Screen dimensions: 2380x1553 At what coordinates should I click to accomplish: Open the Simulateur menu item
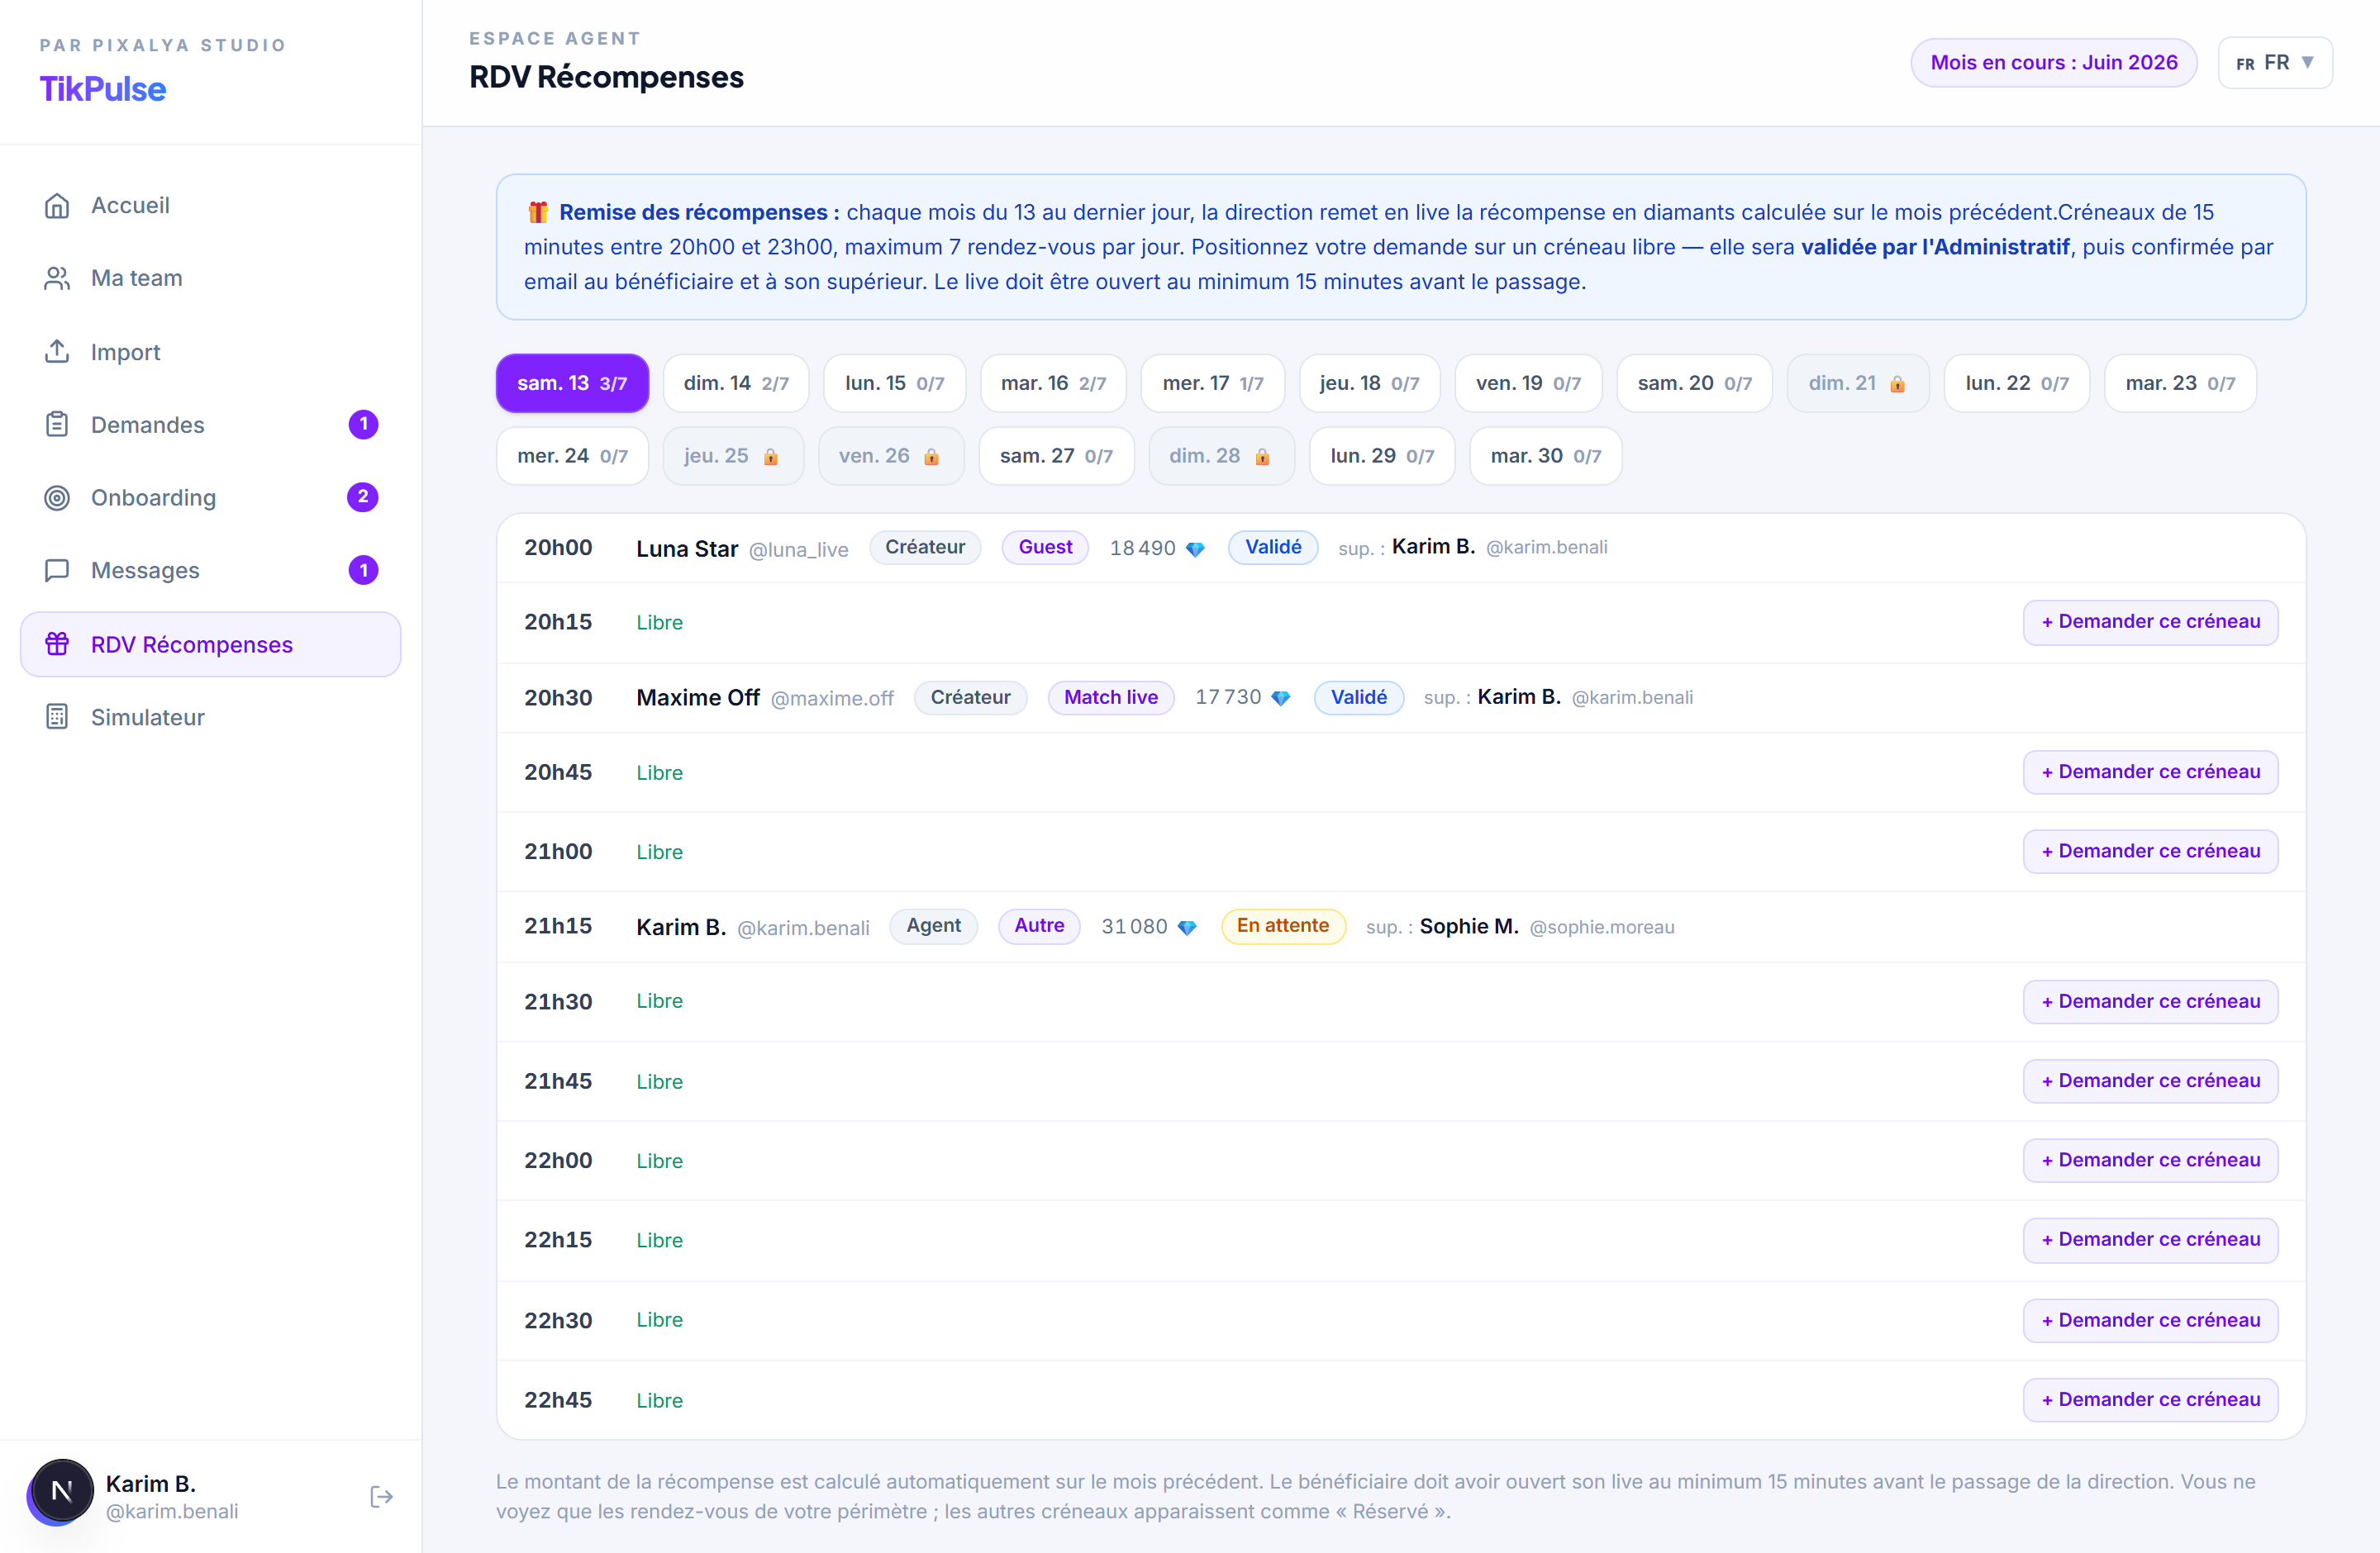point(210,718)
